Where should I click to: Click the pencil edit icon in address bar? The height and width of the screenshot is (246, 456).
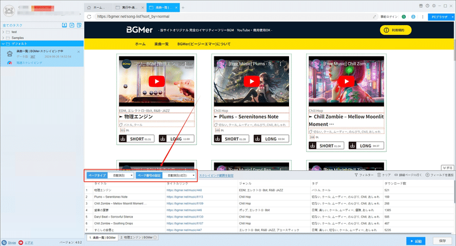click(x=374, y=17)
